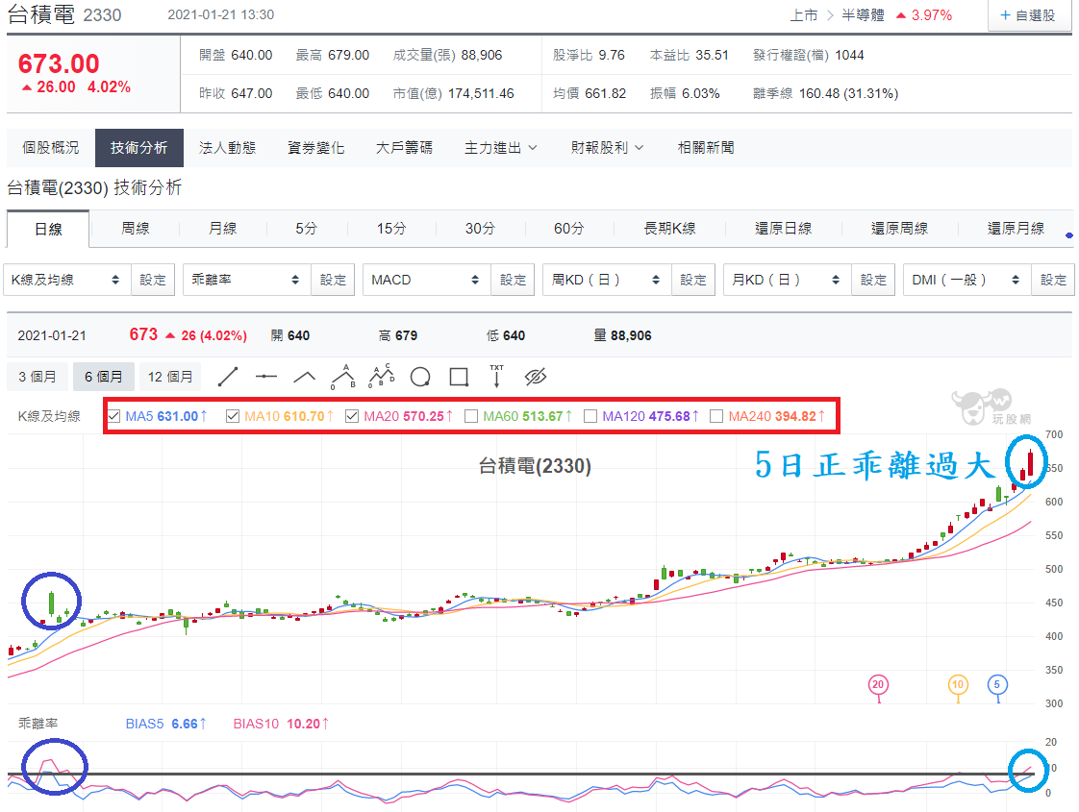Image resolution: width=1079 pixels, height=812 pixels.
Task: Open the 大戶籌碼 tab
Action: click(x=404, y=148)
